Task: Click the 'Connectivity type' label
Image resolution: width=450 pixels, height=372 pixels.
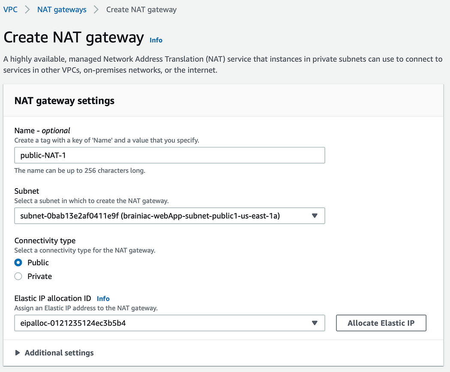Action: point(45,240)
